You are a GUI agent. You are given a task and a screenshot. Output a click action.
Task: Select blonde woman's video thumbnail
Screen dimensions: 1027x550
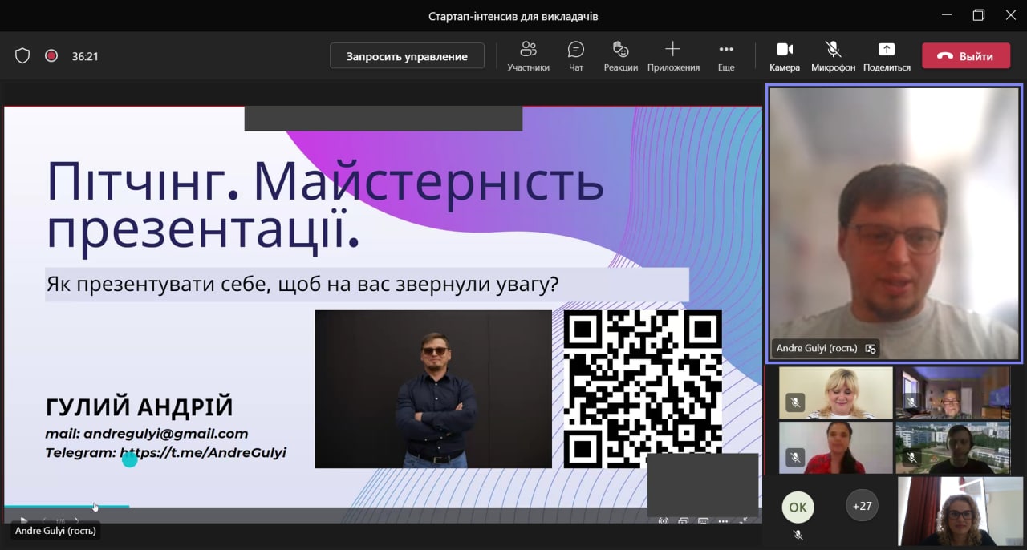835,393
